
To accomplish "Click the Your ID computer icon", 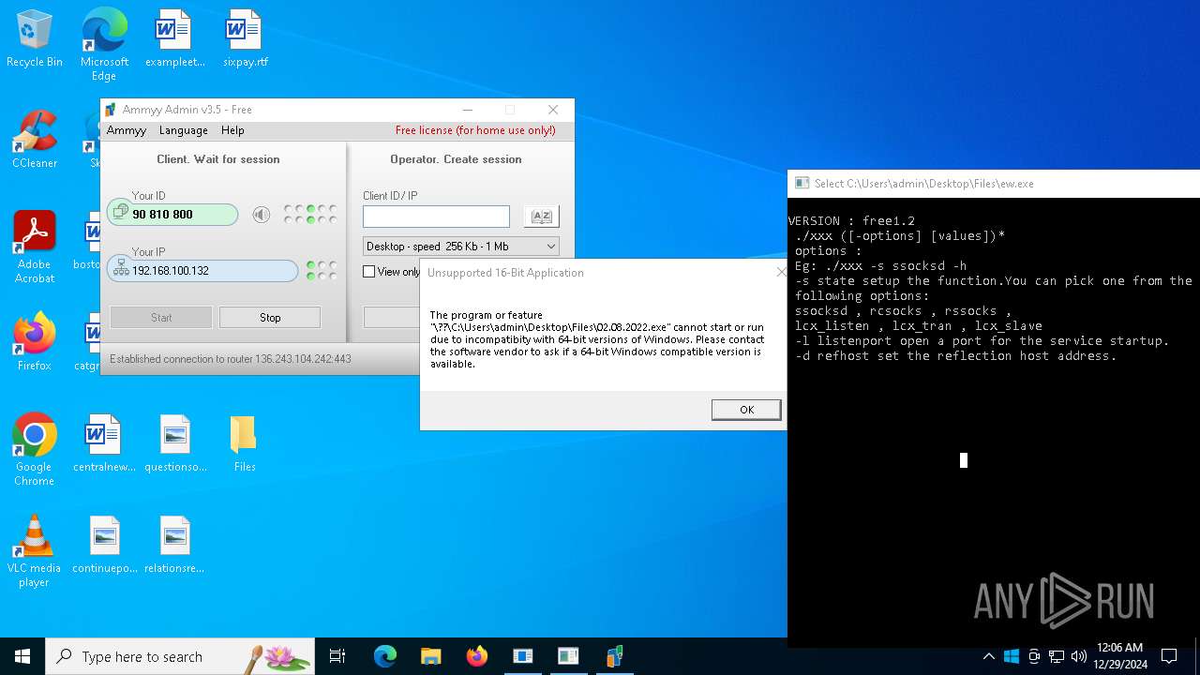I will click(119, 213).
